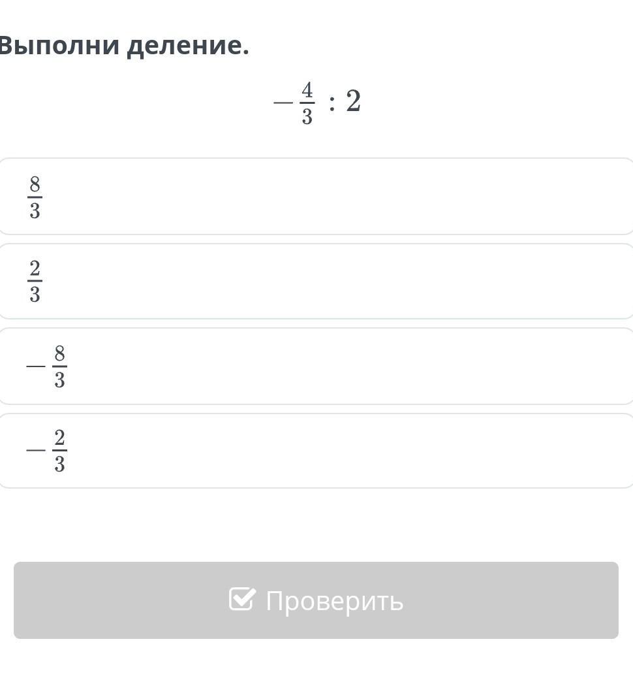Click the fraction 4/3 in the expression

307,103
